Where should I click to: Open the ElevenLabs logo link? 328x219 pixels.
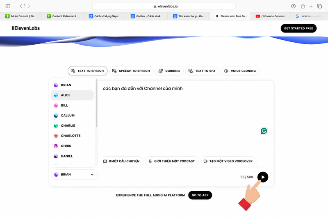click(x=25, y=28)
